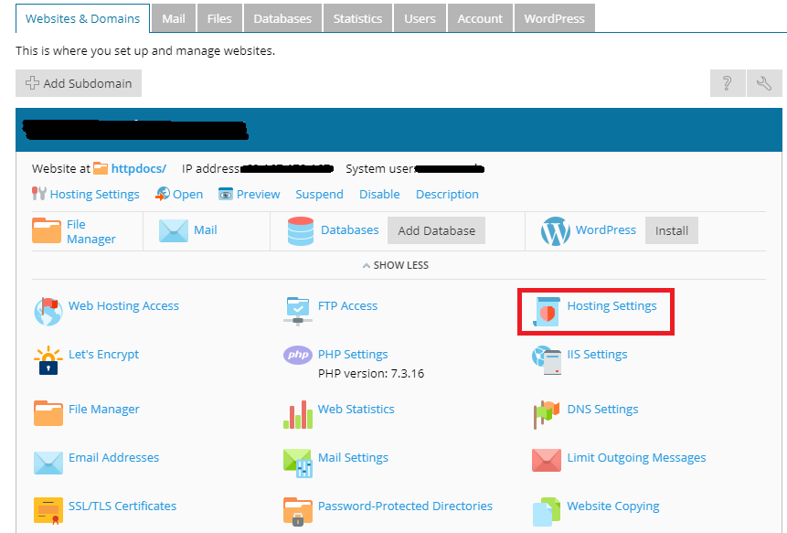Open the Files tab
787x533 pixels.
[219, 18]
